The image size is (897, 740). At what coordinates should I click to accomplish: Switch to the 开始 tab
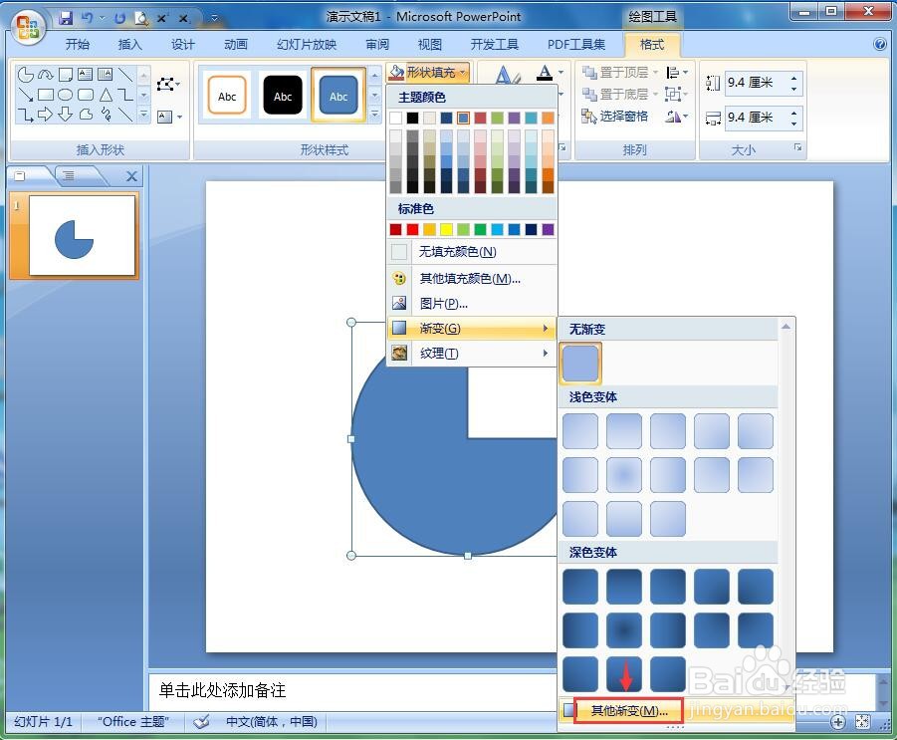78,44
